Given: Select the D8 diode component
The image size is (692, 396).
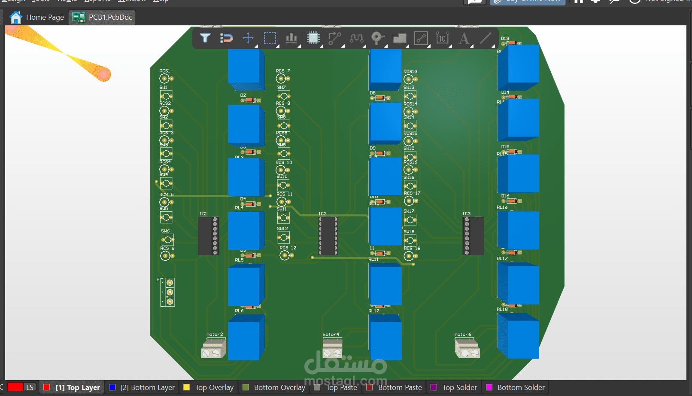Looking at the screenshot, I should coord(380,98).
